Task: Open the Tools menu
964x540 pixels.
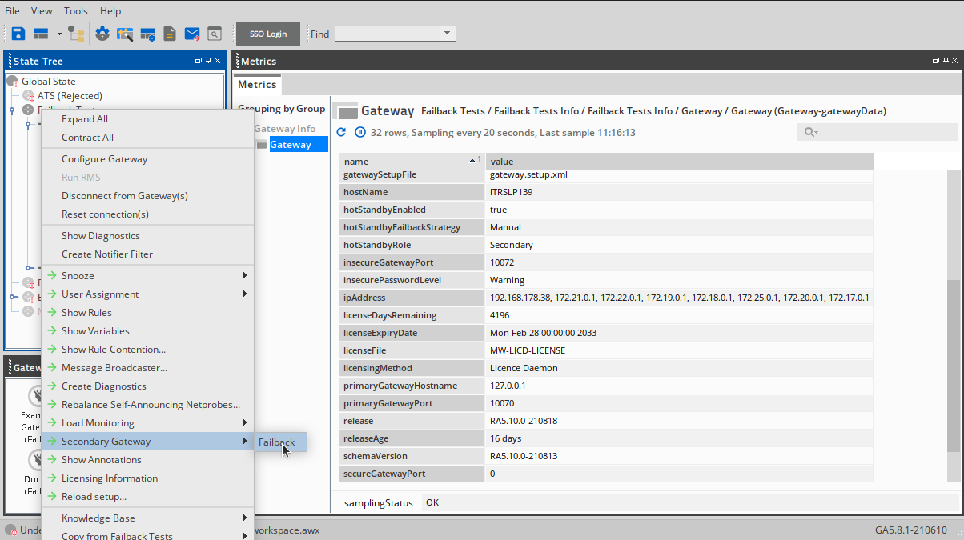Action: point(76,11)
